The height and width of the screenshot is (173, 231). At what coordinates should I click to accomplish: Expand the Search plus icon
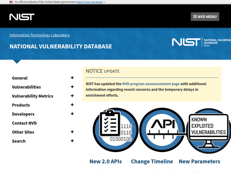(72, 141)
